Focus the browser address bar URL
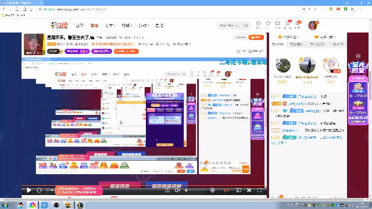 coord(77,9)
